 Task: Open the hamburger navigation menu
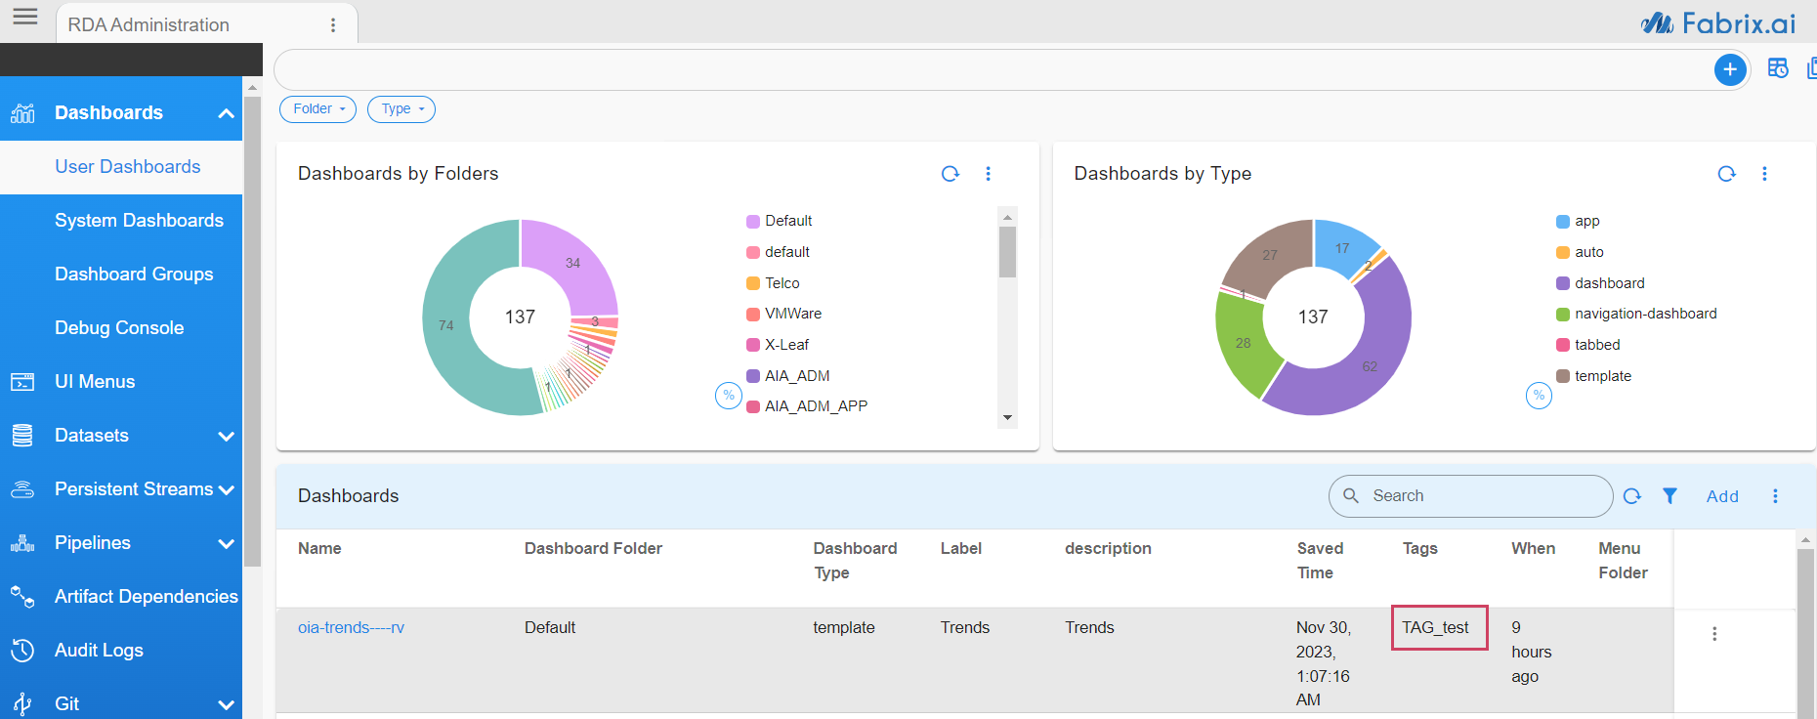pyautogui.click(x=25, y=17)
